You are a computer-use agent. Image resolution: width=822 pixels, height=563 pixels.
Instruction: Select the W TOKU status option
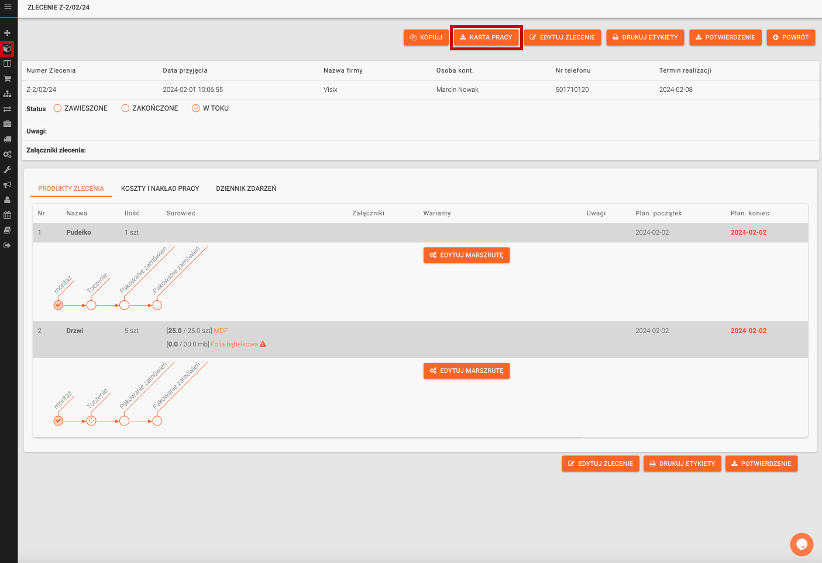pyautogui.click(x=196, y=108)
